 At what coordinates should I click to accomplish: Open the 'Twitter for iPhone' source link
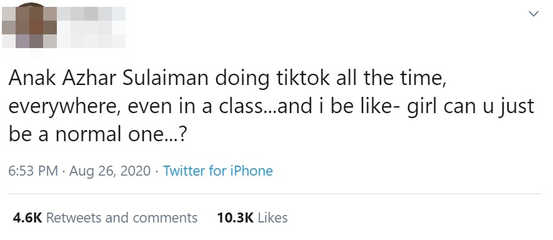click(x=218, y=171)
